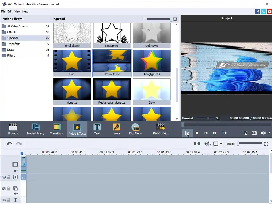This screenshot has width=272, height=204.
Task: Toggle lock on video overlay track
Action: click(x=9, y=188)
